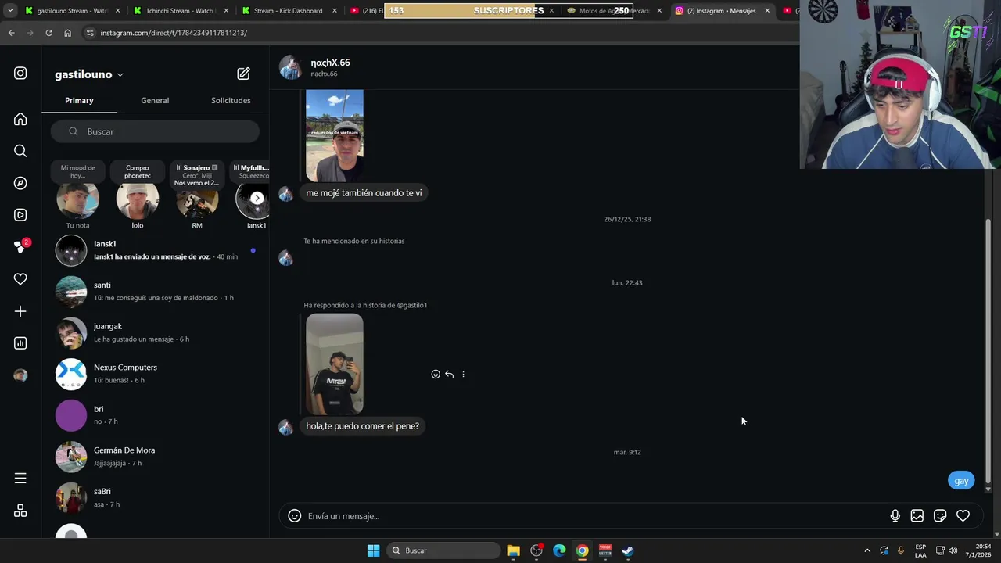This screenshot has height=563, width=1001.
Task: Open the bri conversation
Action: 155,415
